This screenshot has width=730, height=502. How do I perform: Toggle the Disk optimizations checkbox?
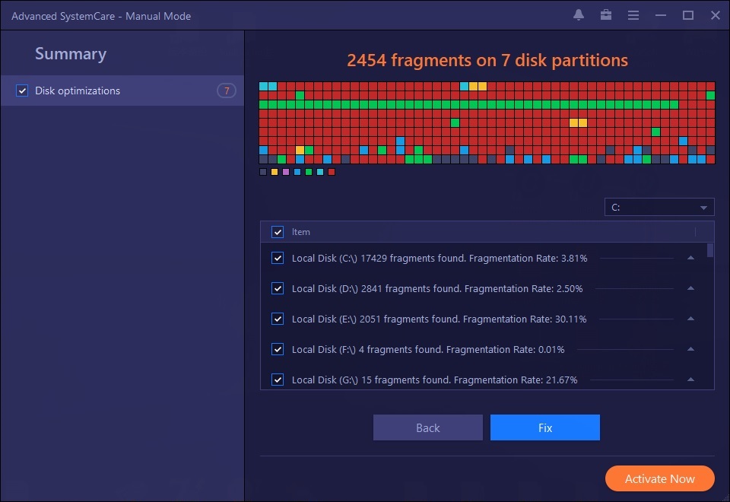pyautogui.click(x=22, y=91)
